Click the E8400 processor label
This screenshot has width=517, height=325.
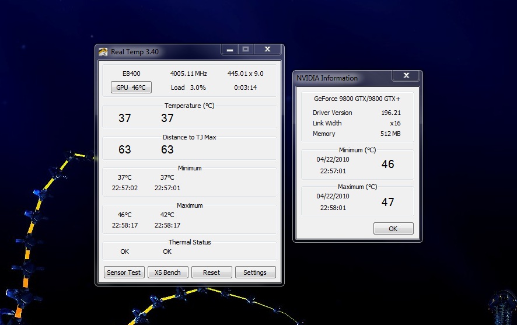(131, 74)
